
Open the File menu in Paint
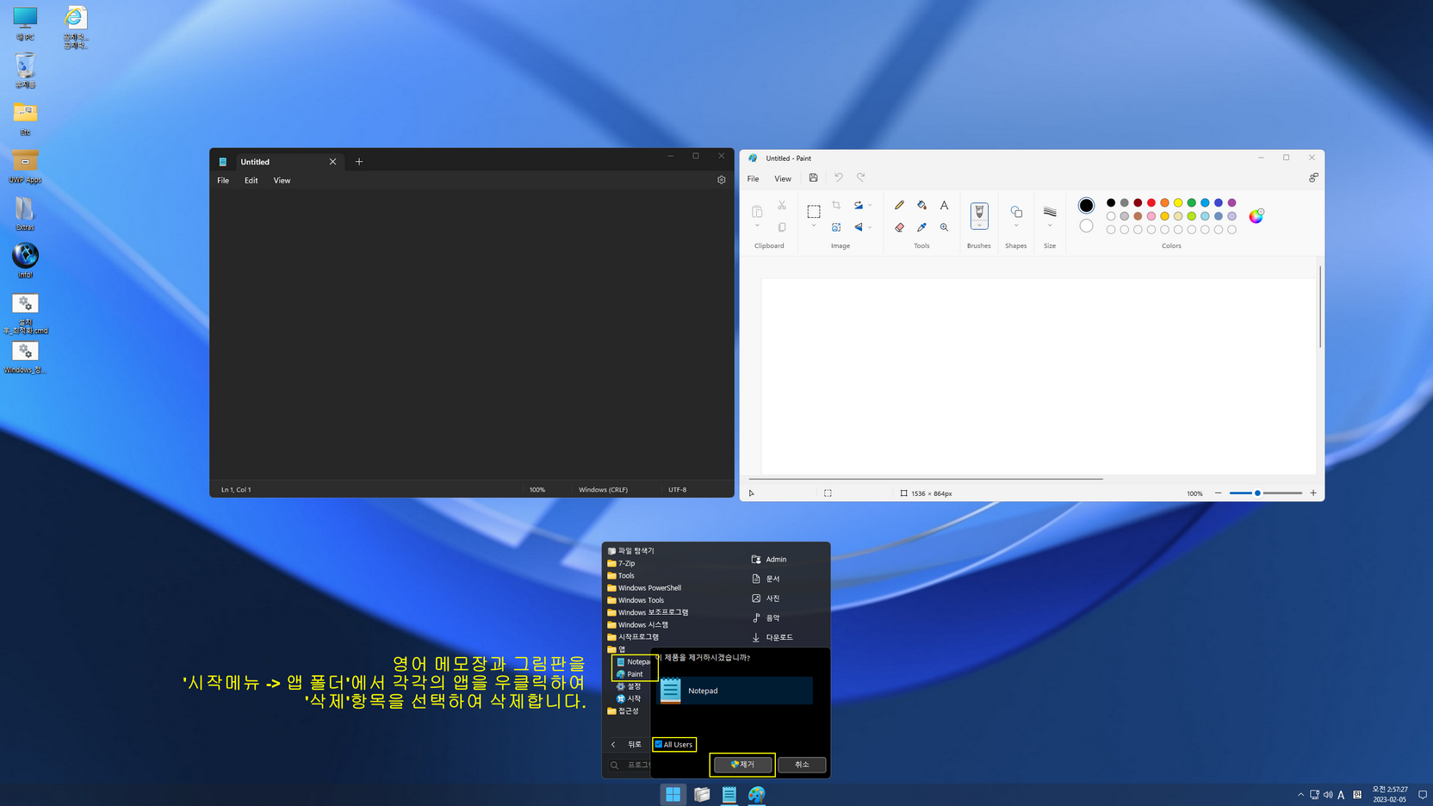753,179
